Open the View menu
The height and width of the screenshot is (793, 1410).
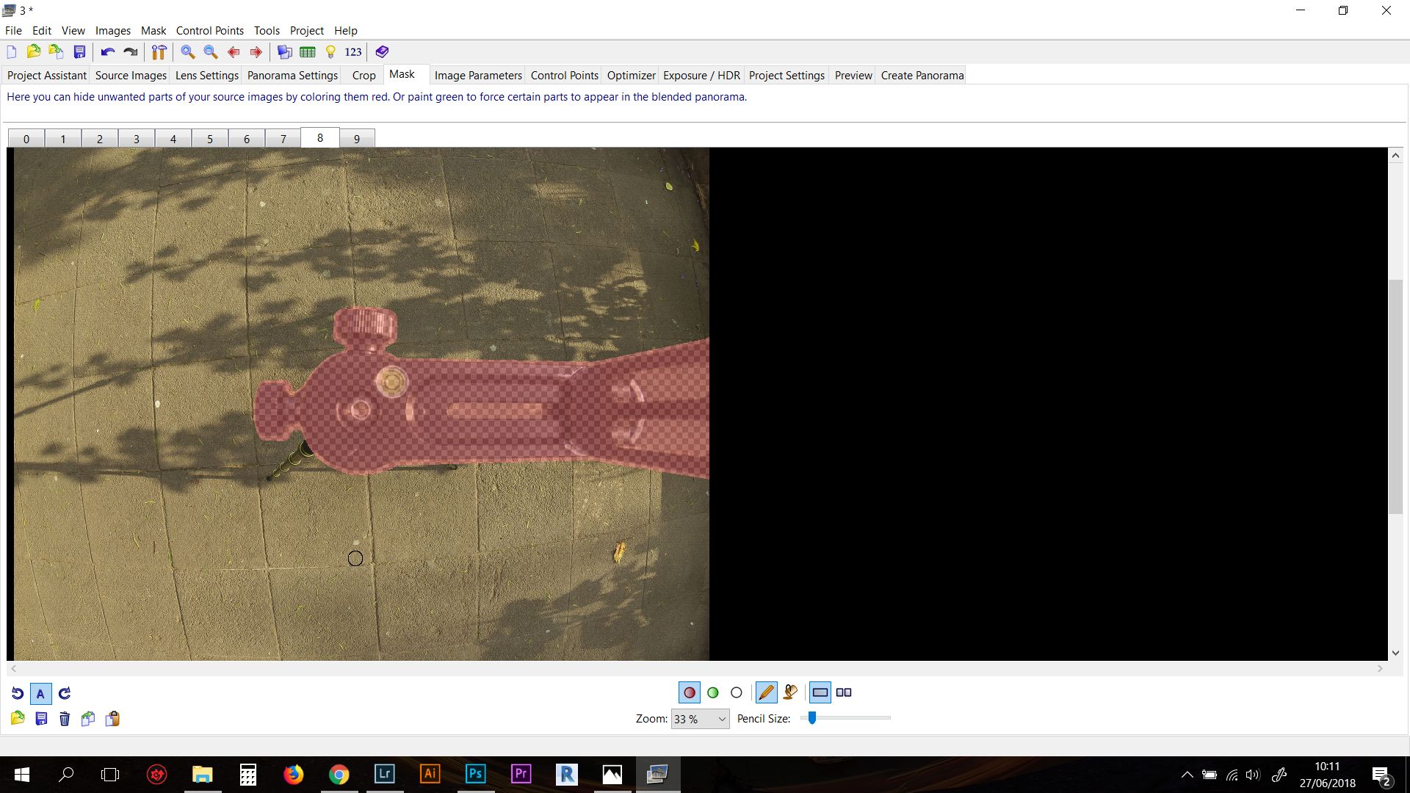pos(73,30)
